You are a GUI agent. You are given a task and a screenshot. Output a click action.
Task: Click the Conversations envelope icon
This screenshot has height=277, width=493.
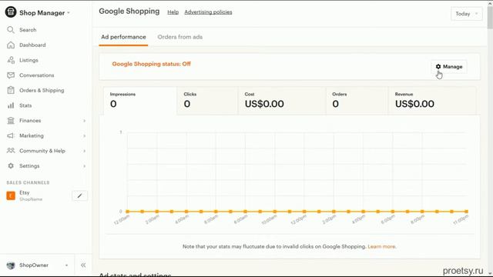coord(11,75)
